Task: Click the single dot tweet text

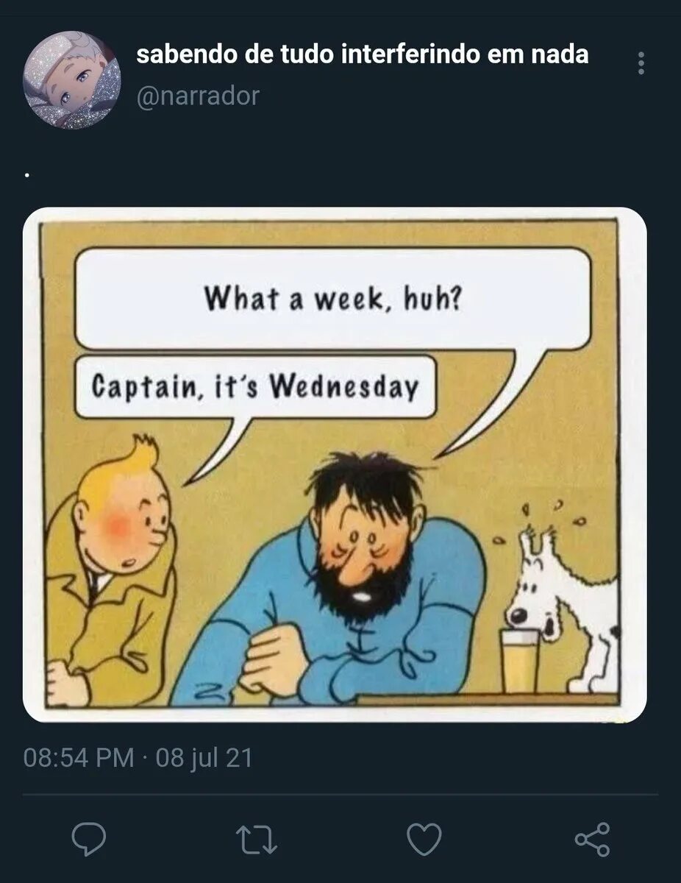Action: (27, 175)
